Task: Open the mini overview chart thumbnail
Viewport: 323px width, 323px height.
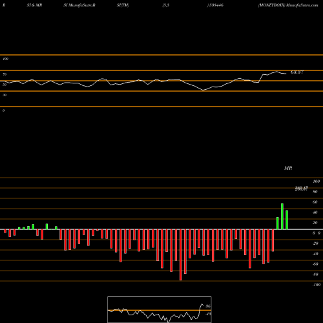Action: (x=160, y=309)
